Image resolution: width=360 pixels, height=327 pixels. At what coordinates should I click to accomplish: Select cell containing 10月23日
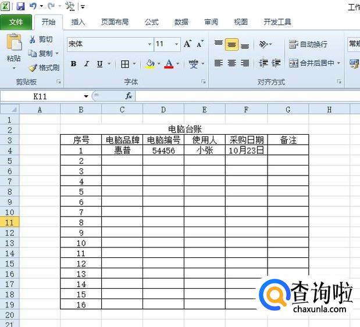coord(247,150)
